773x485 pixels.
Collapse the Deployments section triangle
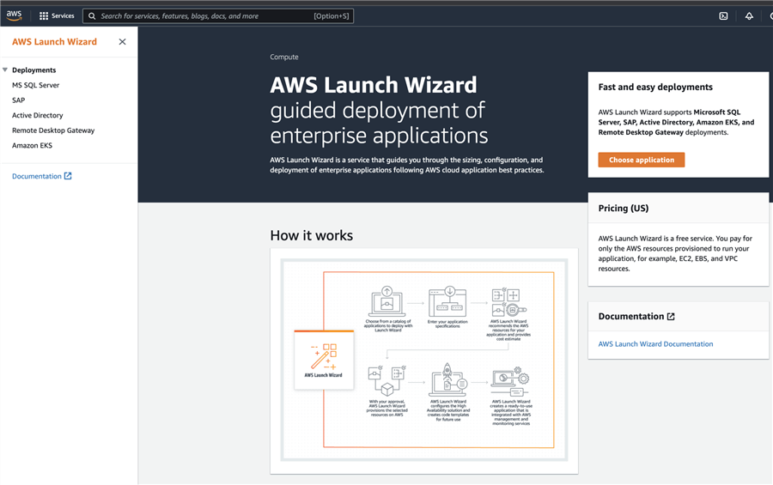tap(5, 70)
